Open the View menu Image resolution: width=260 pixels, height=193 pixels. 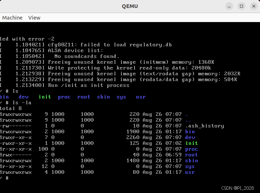34,18
